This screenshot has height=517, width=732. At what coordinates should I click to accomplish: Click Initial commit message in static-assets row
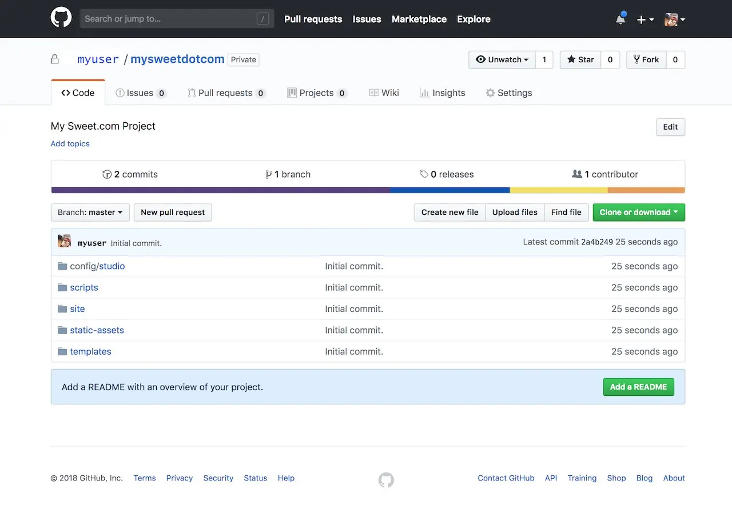point(354,330)
